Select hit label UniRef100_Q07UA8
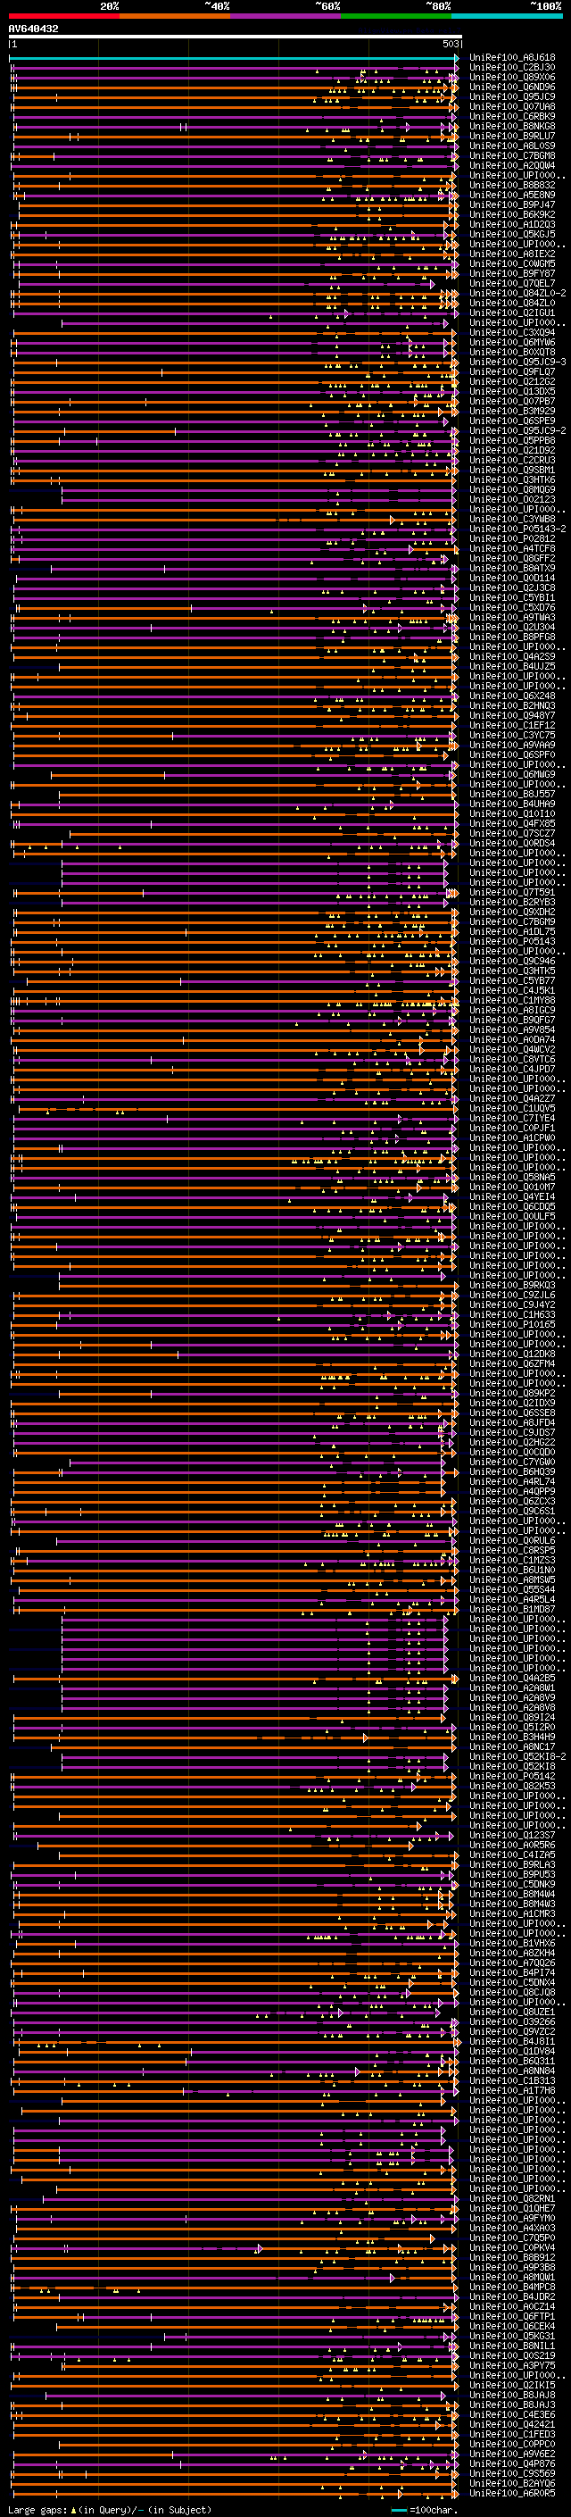Screen dimensions: 571x2517 (512, 106)
